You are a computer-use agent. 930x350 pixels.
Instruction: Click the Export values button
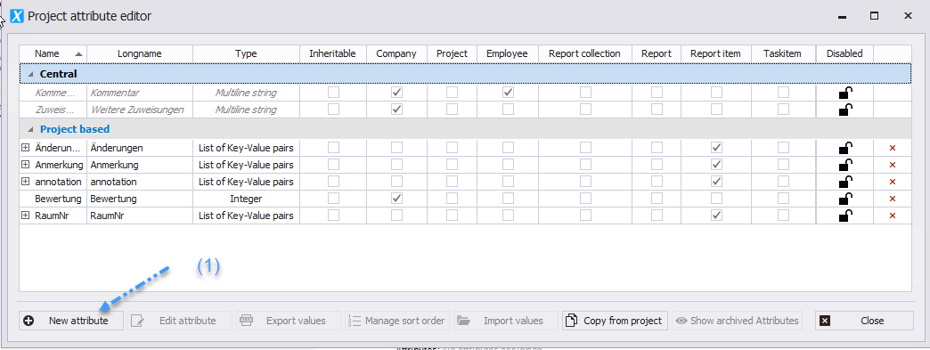tap(289, 321)
